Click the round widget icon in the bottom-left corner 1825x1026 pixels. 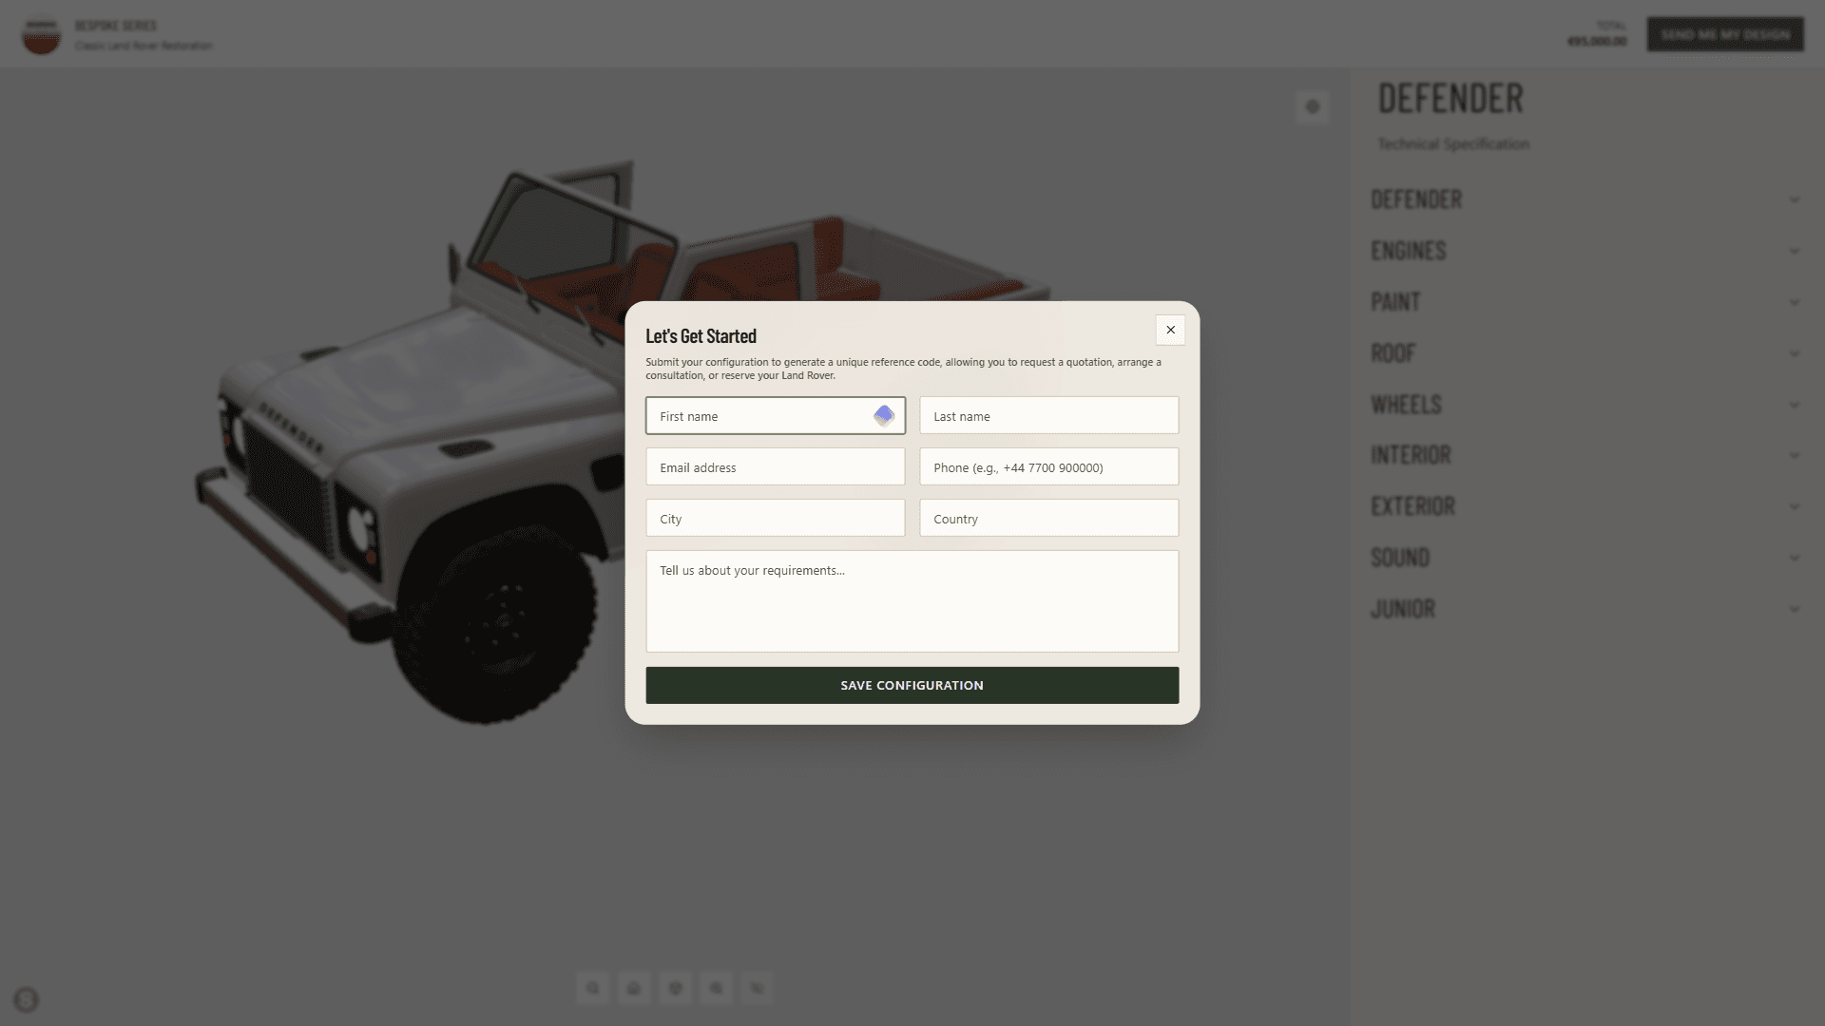[x=26, y=999]
